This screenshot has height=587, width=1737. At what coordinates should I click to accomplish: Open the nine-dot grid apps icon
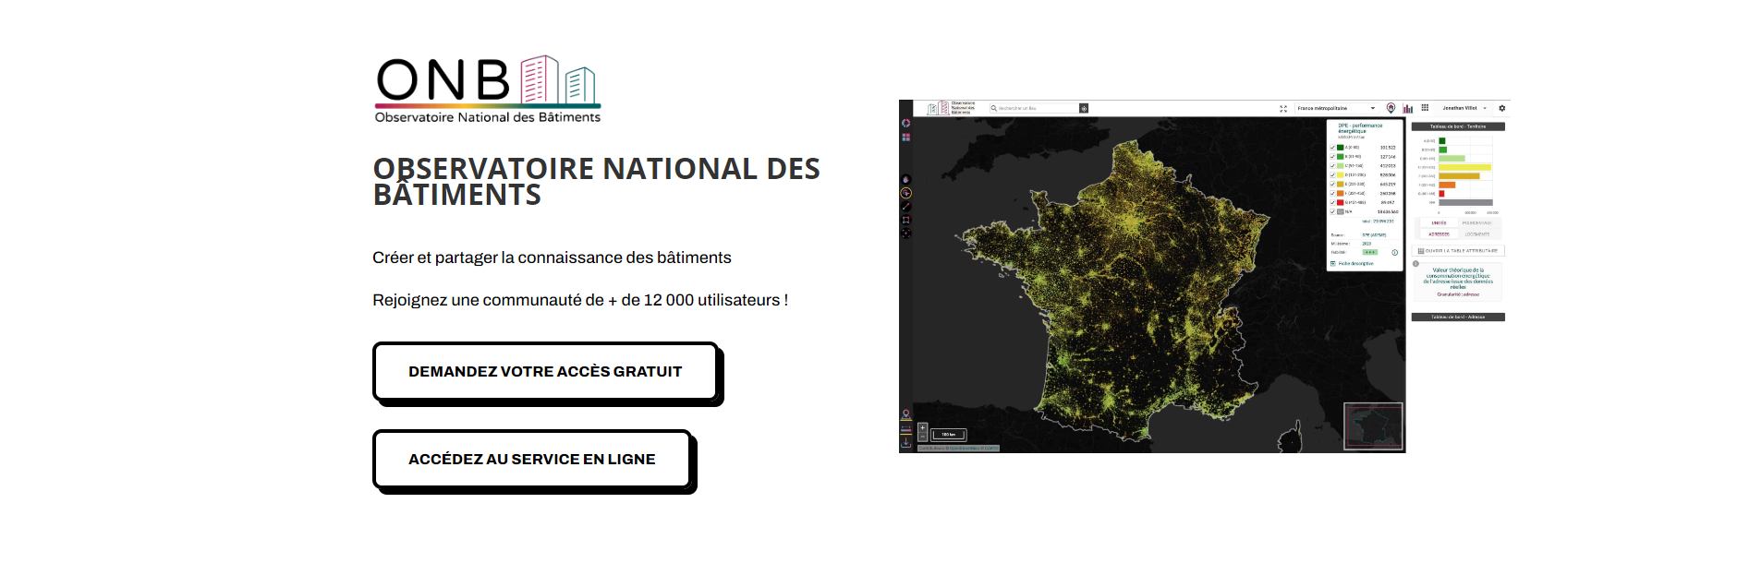click(x=1425, y=107)
